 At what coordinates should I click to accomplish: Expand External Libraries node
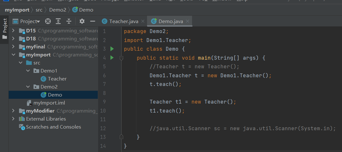coord(13,119)
